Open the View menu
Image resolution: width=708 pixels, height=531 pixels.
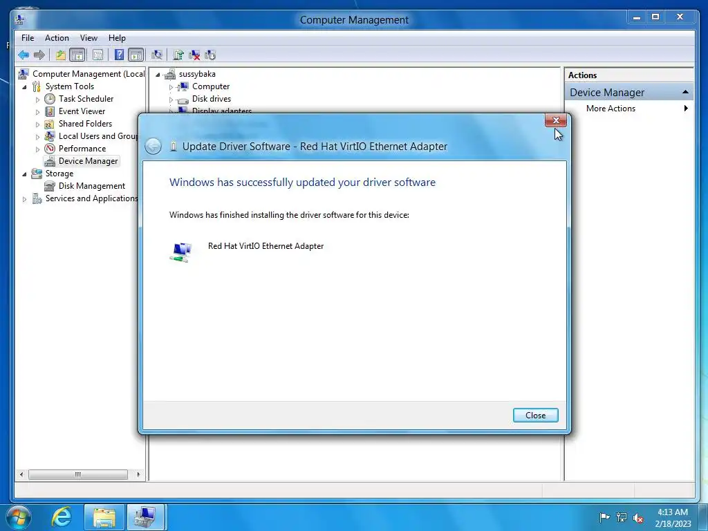(x=88, y=38)
